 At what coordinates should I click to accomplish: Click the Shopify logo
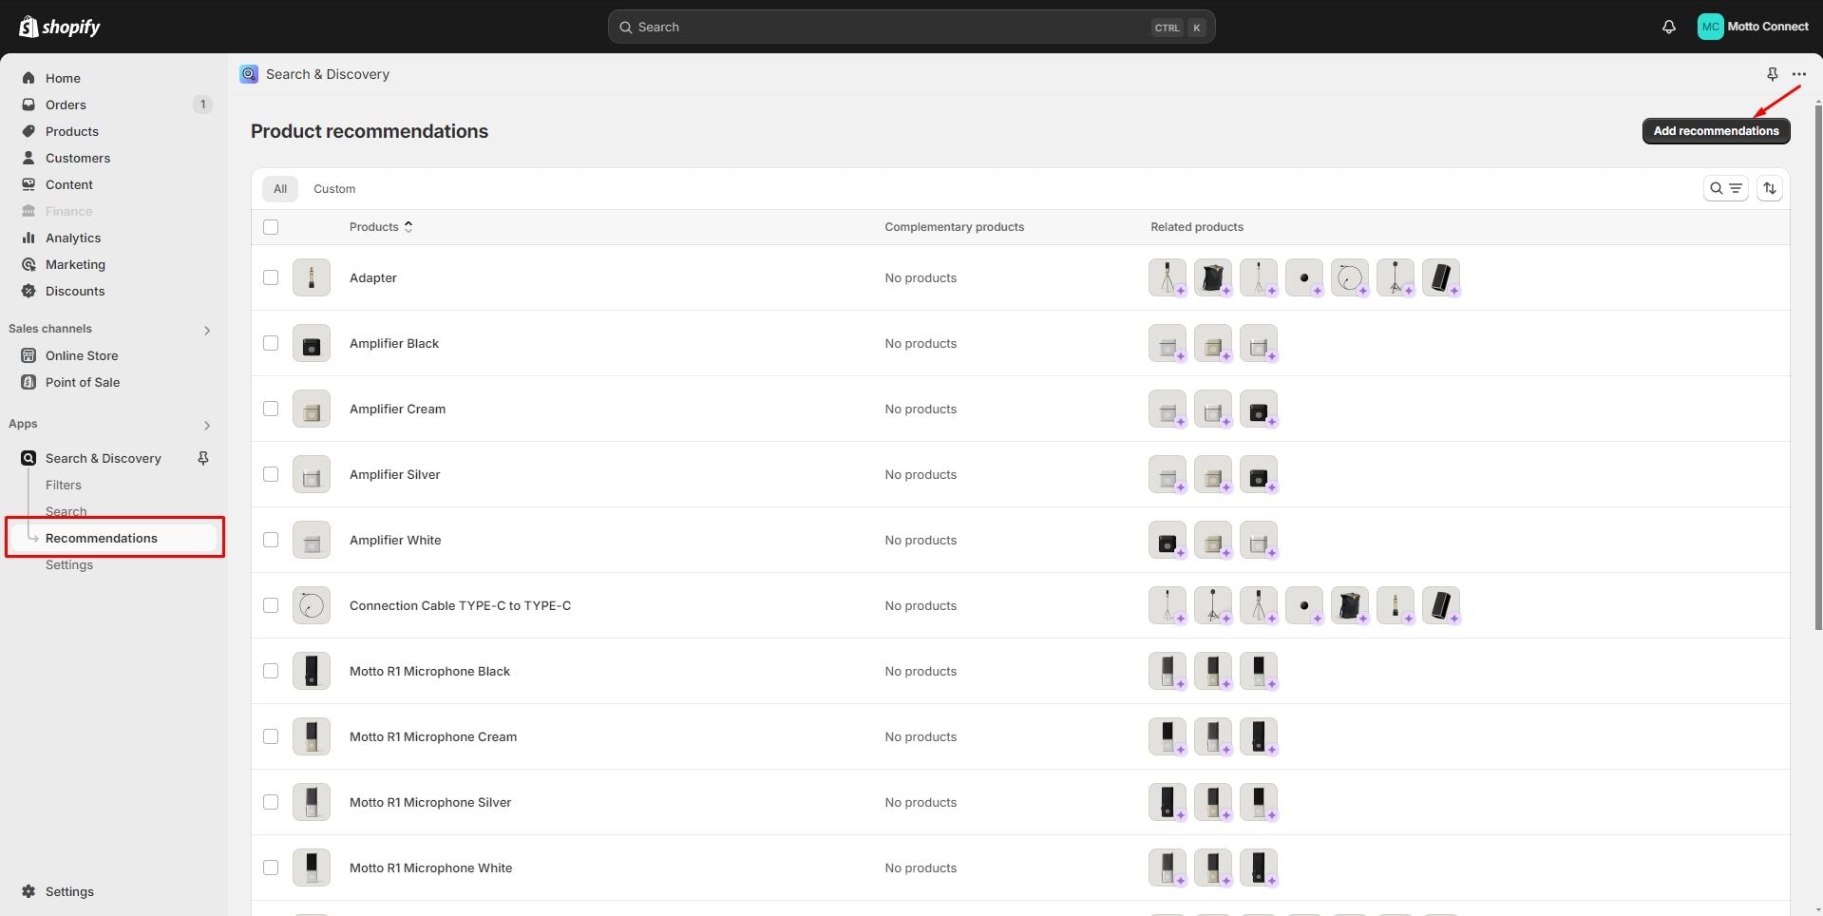point(60,27)
